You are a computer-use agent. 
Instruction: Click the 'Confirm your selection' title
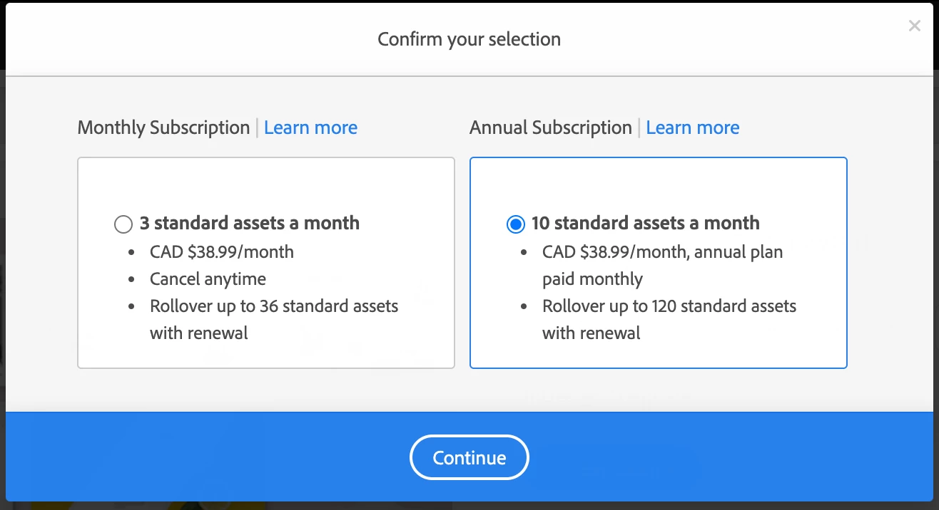(469, 39)
